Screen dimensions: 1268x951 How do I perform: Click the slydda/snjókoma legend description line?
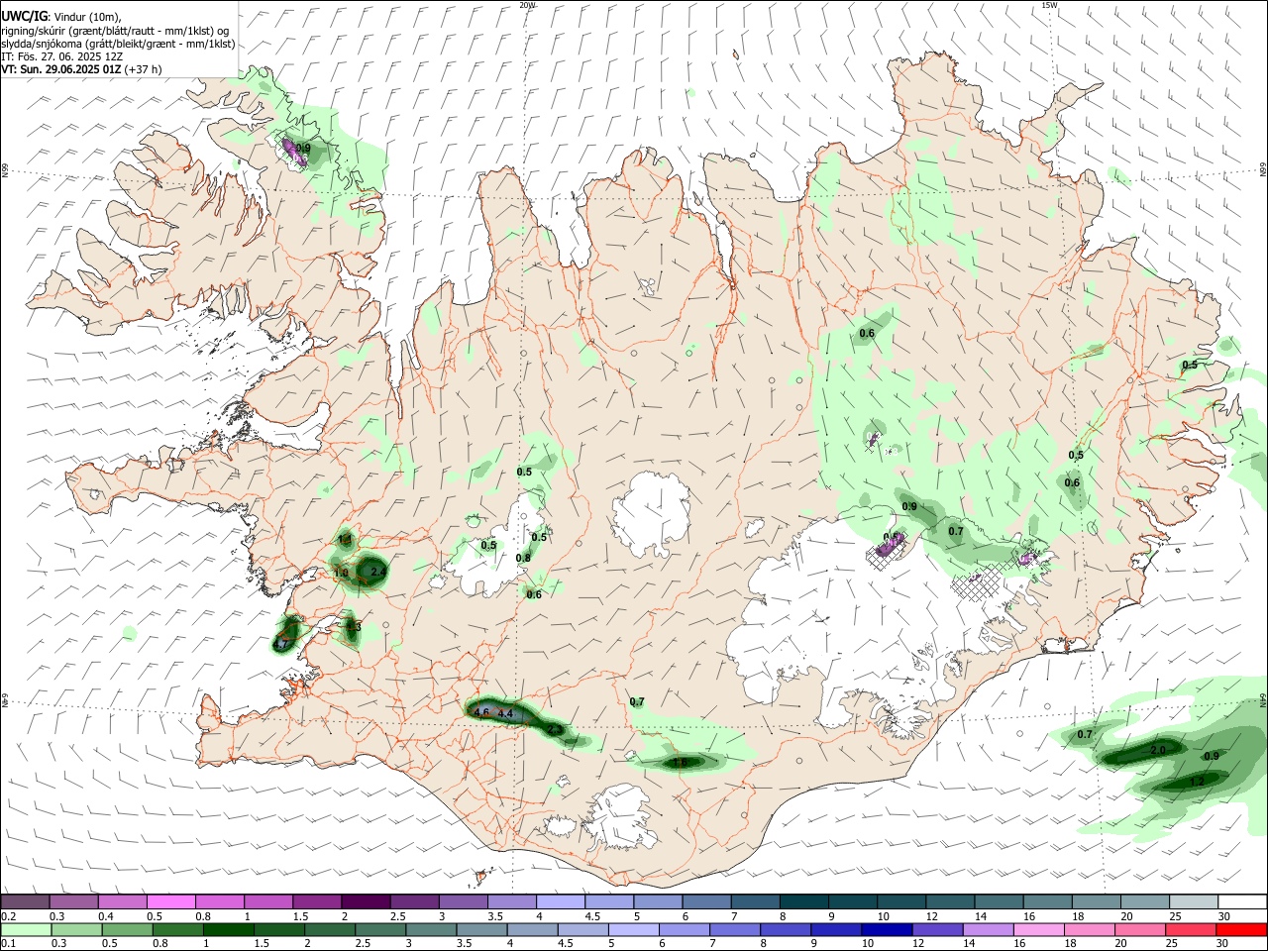tap(118, 44)
